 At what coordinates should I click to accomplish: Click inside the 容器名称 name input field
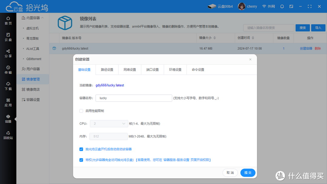(x=134, y=98)
